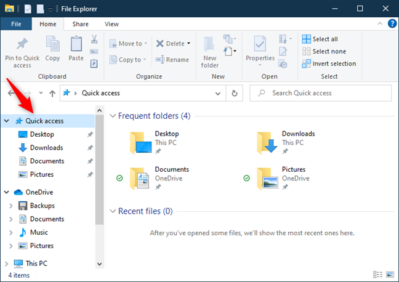Viewport: 399px width, 282px height.
Task: Click the Rename button
Action: tap(172, 60)
